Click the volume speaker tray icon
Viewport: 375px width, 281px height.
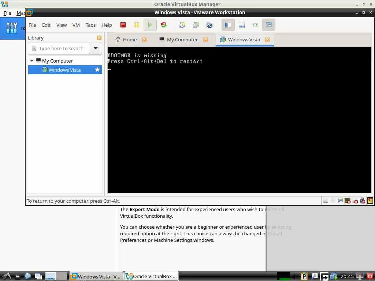296,277
